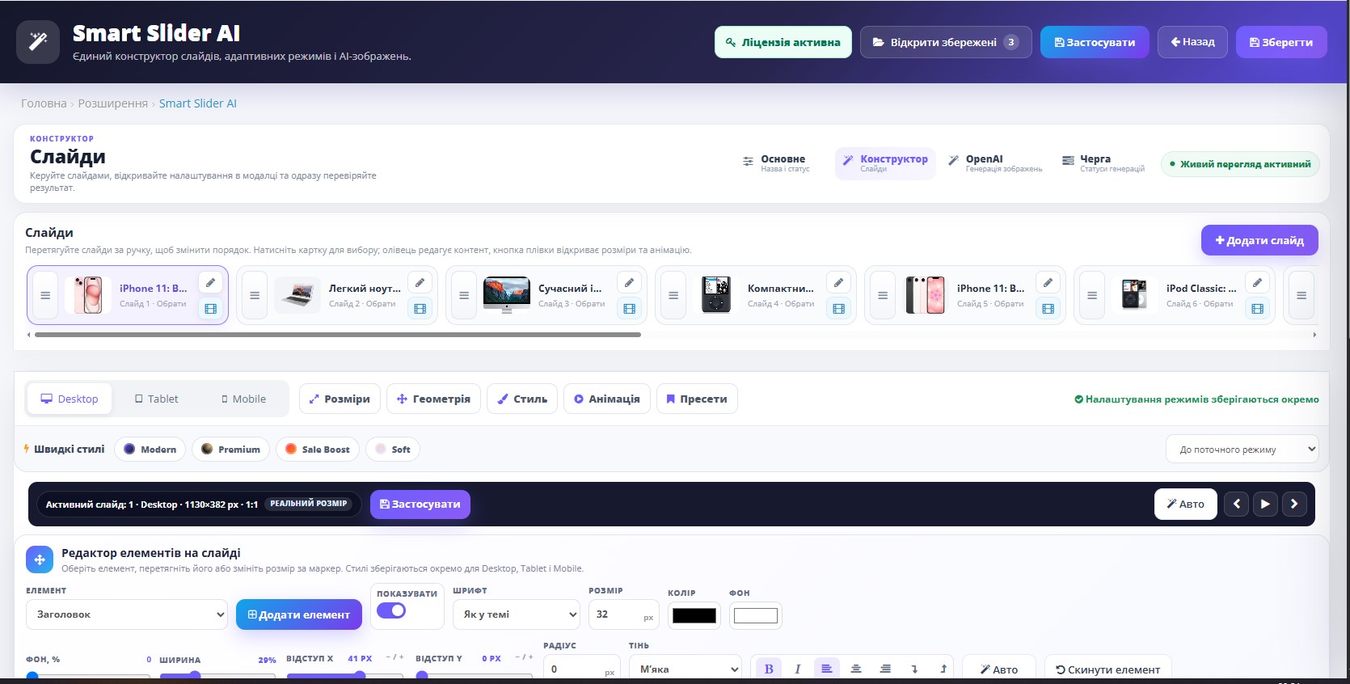Switch to the Черга tab

[x=1103, y=163]
